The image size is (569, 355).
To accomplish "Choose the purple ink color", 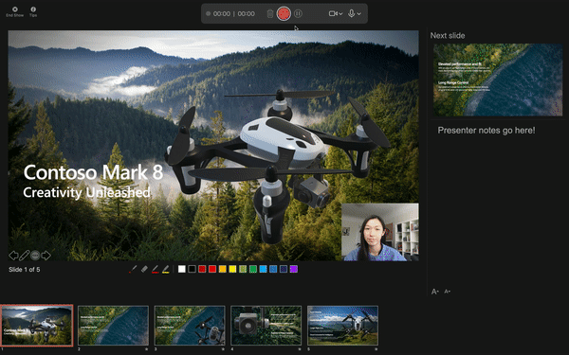I will pyautogui.click(x=294, y=269).
